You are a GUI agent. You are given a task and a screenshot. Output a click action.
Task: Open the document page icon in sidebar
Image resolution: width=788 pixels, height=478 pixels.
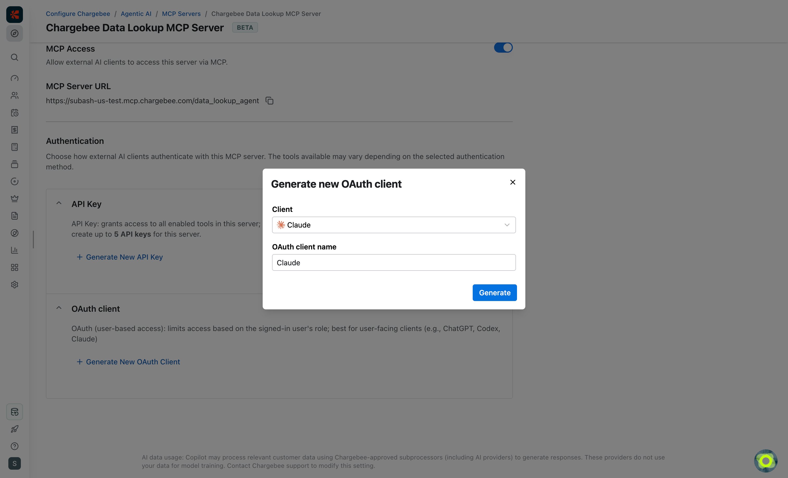click(x=14, y=216)
